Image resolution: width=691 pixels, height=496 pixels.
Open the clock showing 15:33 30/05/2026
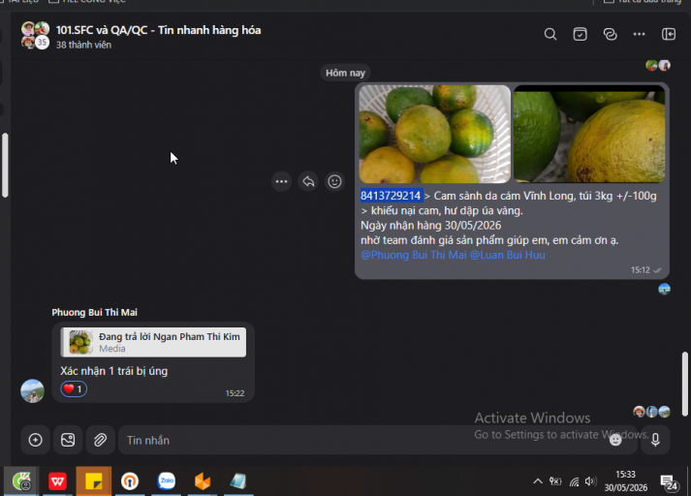tap(625, 481)
